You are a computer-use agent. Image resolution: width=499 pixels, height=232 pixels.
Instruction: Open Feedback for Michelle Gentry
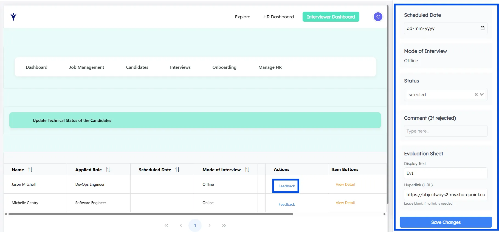(x=286, y=204)
